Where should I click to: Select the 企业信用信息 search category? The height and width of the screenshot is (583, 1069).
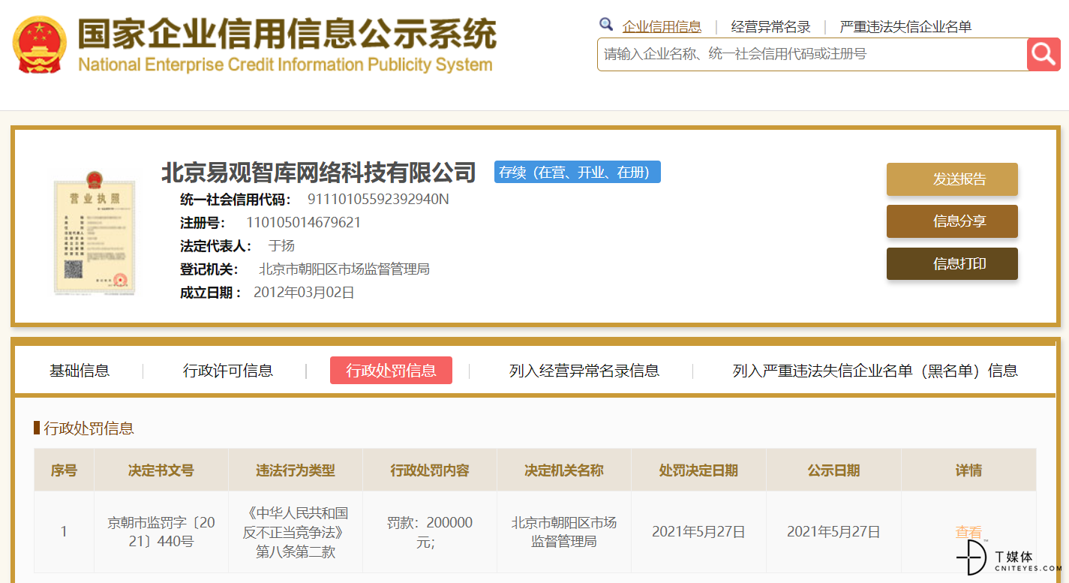click(662, 27)
